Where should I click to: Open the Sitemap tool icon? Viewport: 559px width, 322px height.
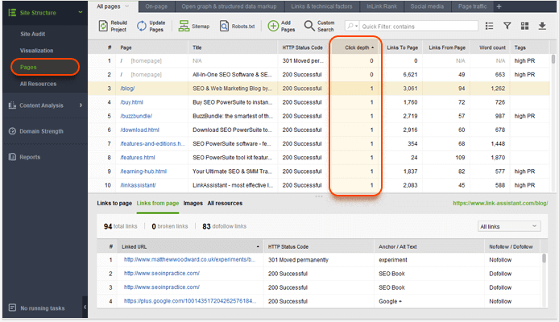(x=184, y=26)
